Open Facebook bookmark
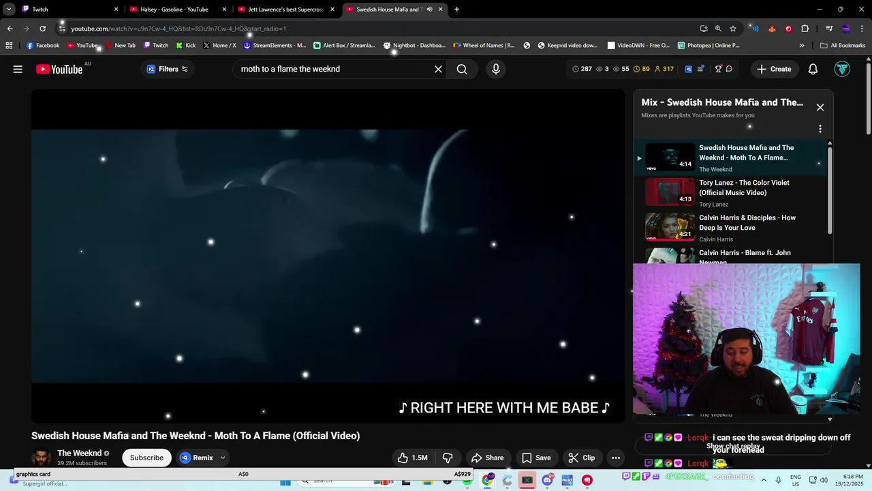The width and height of the screenshot is (872, 491). [43, 46]
